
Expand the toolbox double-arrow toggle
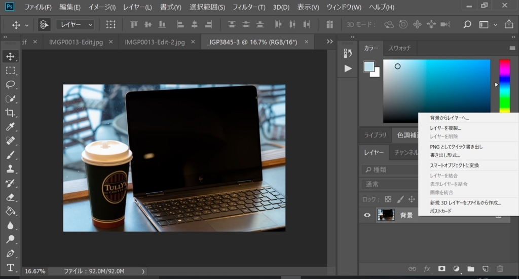tap(5, 37)
